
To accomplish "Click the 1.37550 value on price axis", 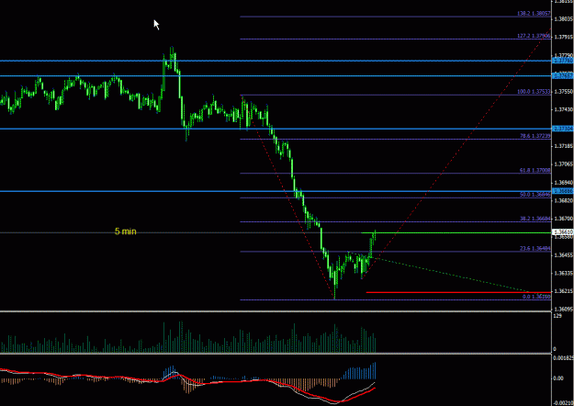I will point(564,92).
